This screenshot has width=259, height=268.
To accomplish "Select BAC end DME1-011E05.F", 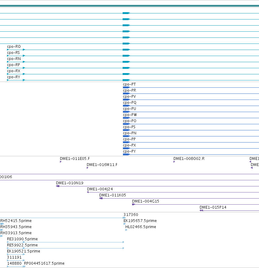I will point(75,159).
